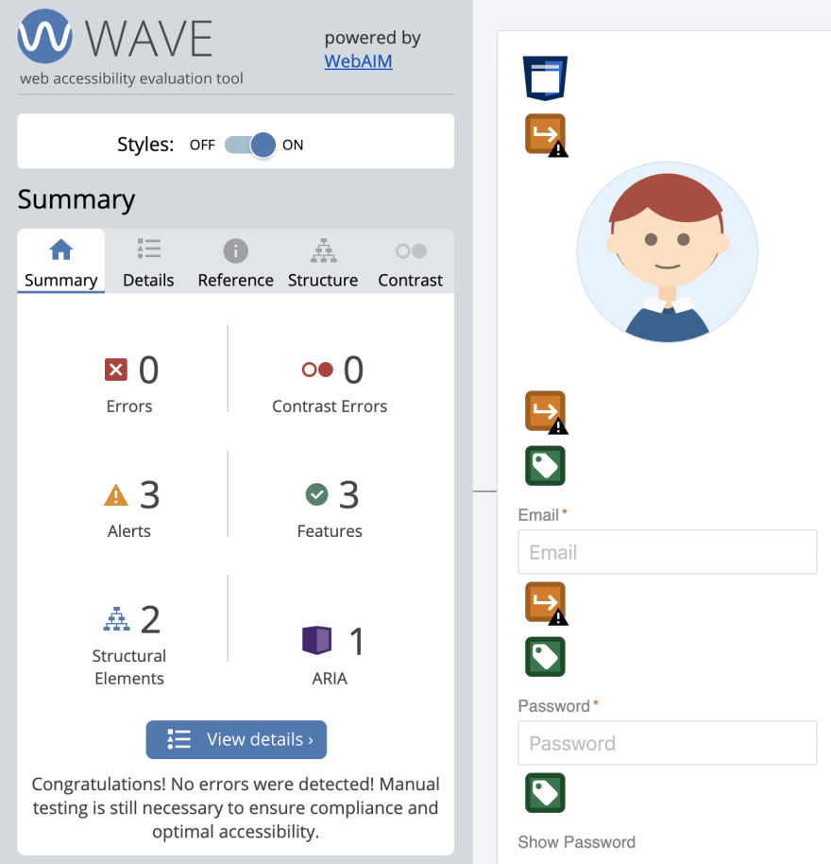Switch to the Details tab
831x864 pixels.
tap(147, 261)
